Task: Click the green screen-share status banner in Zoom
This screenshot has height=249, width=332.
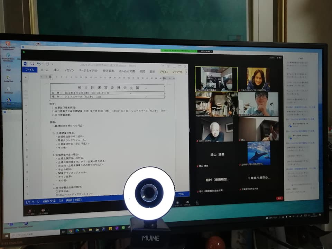Action: pyautogui.click(x=179, y=51)
